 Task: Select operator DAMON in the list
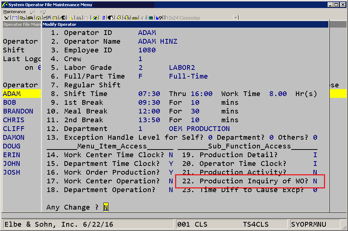pos(14,138)
